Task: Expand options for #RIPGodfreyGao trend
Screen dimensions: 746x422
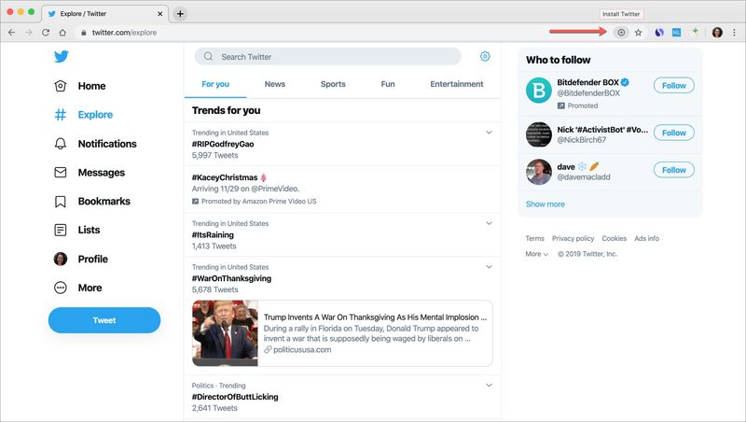Action: (x=489, y=133)
